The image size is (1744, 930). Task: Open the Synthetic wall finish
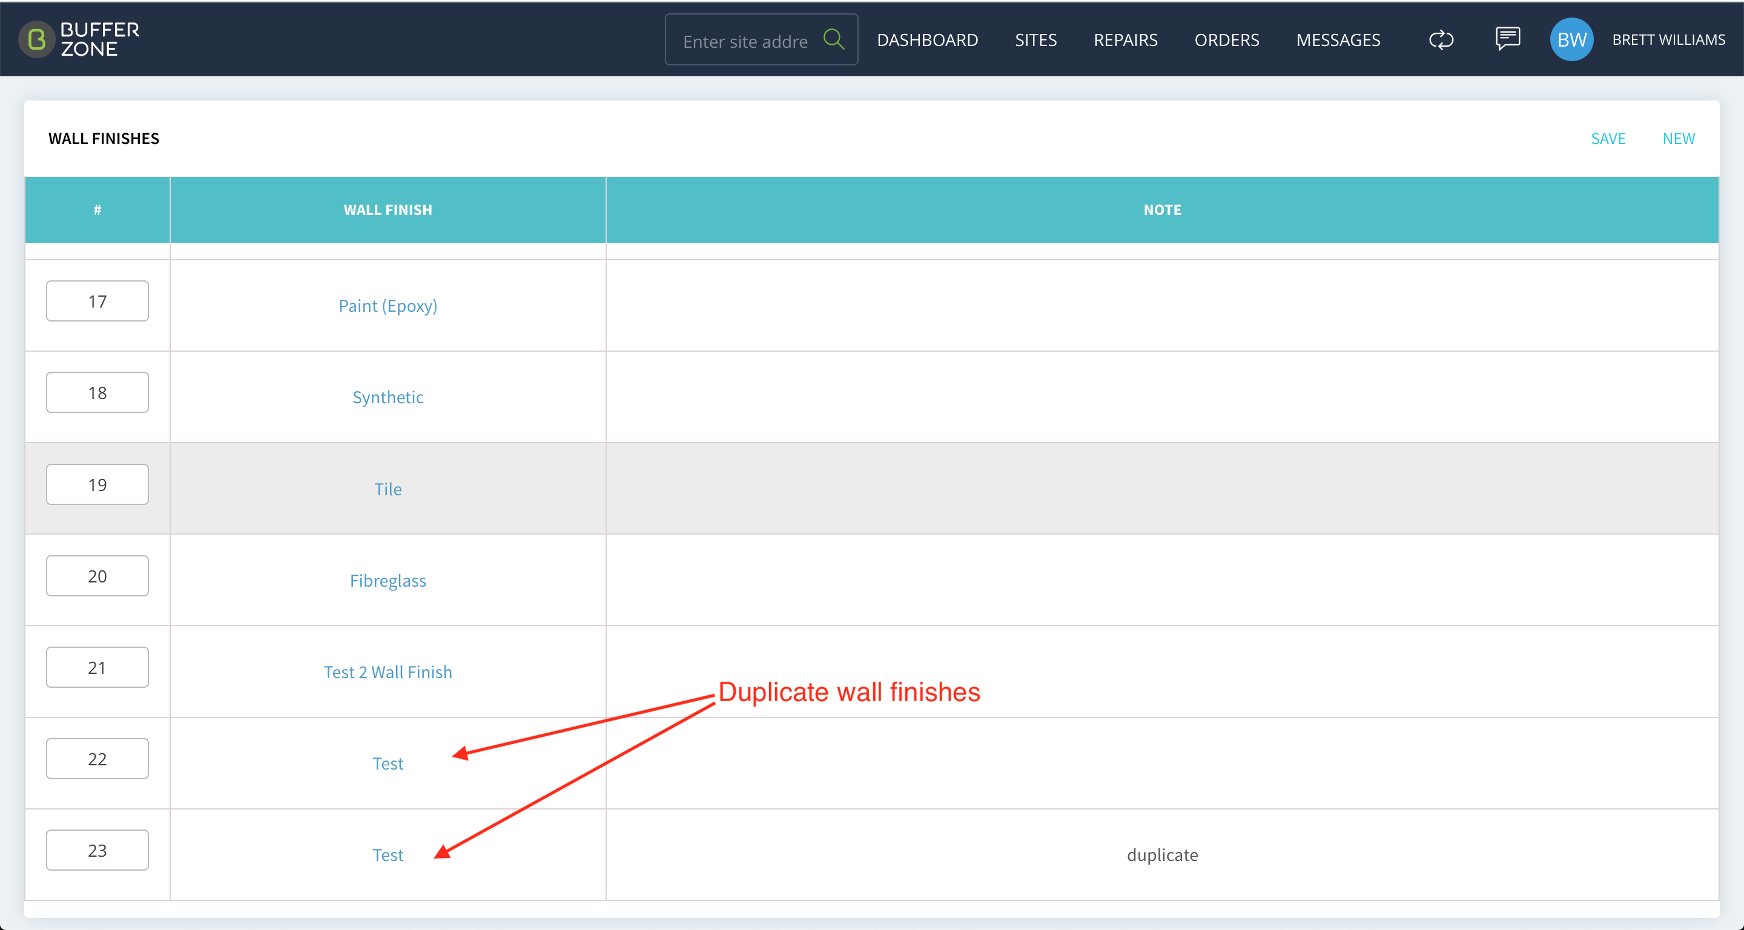click(388, 397)
